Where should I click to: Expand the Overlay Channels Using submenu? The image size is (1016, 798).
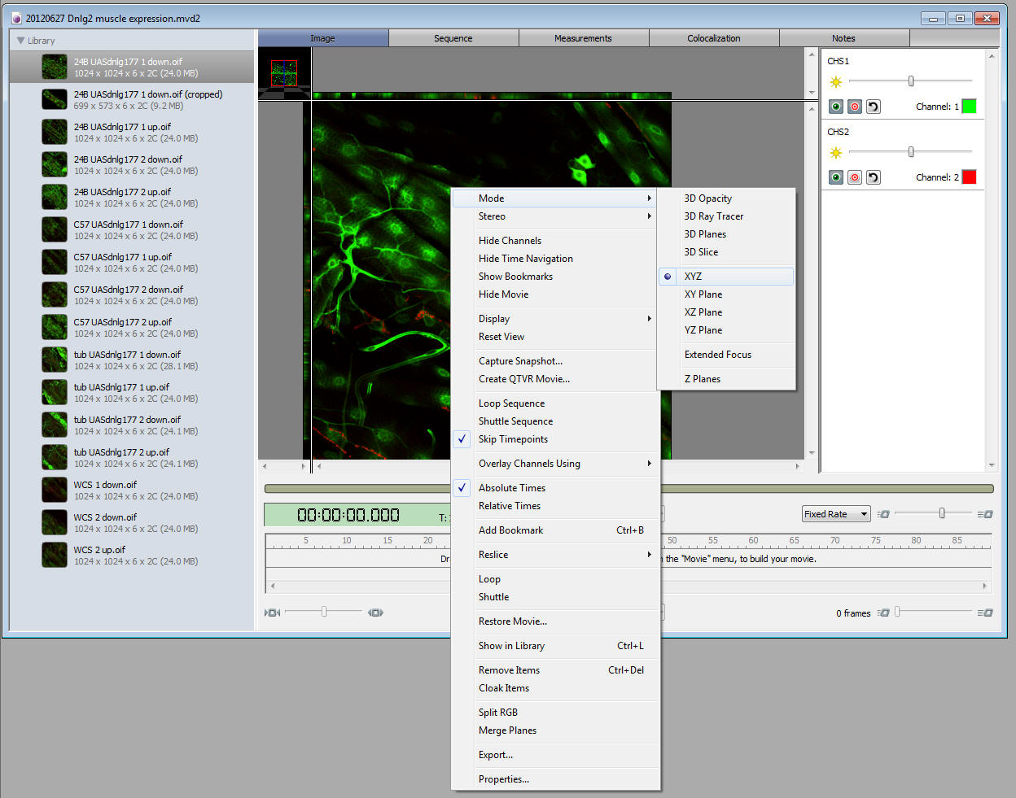click(x=529, y=464)
